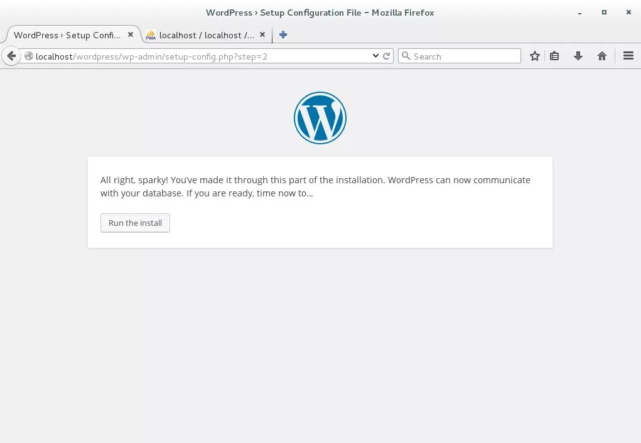641x443 pixels.
Task: Open a new tab with the plus icon
Action: 283,35
